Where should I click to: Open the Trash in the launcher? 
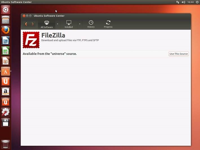click(x=5, y=144)
